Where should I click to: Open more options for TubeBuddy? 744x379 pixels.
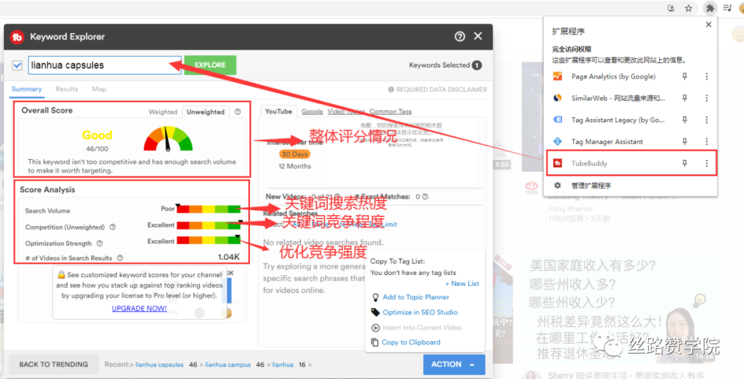click(x=707, y=163)
